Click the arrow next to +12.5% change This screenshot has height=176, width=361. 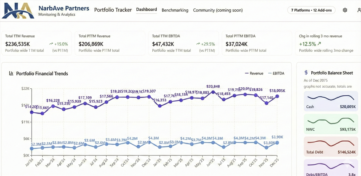[319, 44]
